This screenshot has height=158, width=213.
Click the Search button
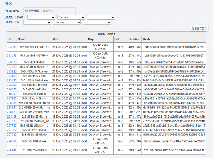[x=199, y=28]
